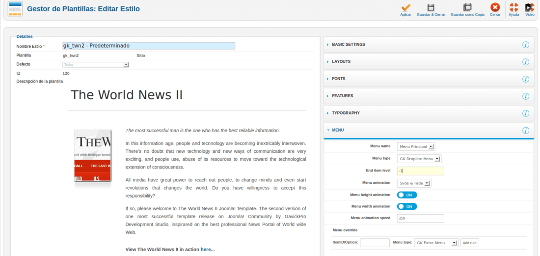The image size is (540, 256).
Task: Click the 'Sitio' text
Action: pos(141,56)
